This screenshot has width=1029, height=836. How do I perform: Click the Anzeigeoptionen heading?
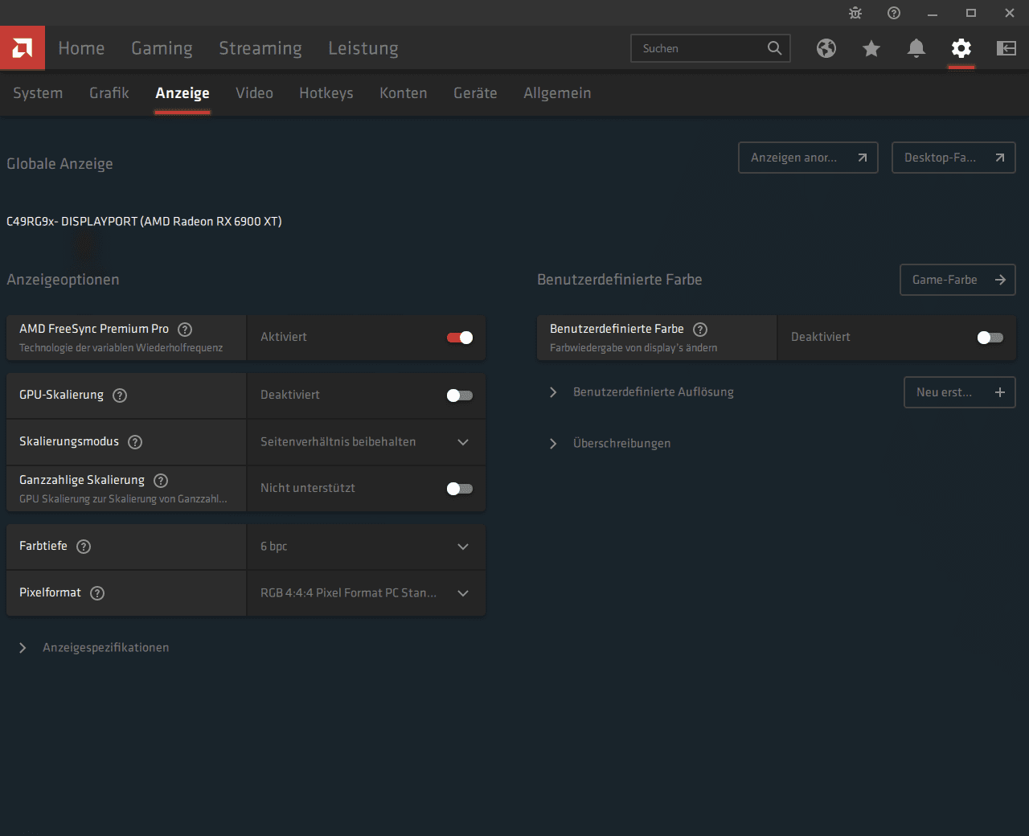point(63,280)
